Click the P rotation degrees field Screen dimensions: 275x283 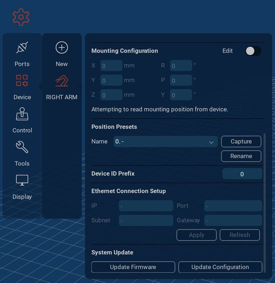(181, 80)
